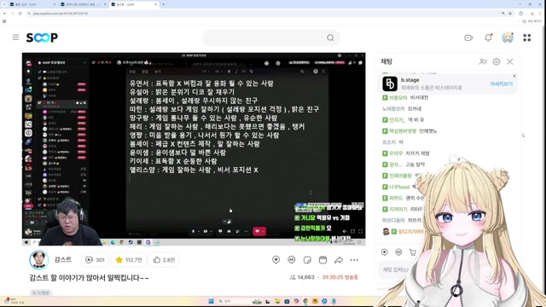Switch to the second browser tab
Screen dimensions: 546x307
[x=83, y=4]
